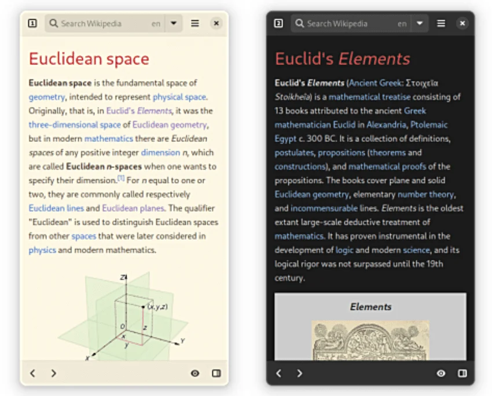Open the propositions link
The width and height of the screenshot is (492, 396).
click(342, 153)
